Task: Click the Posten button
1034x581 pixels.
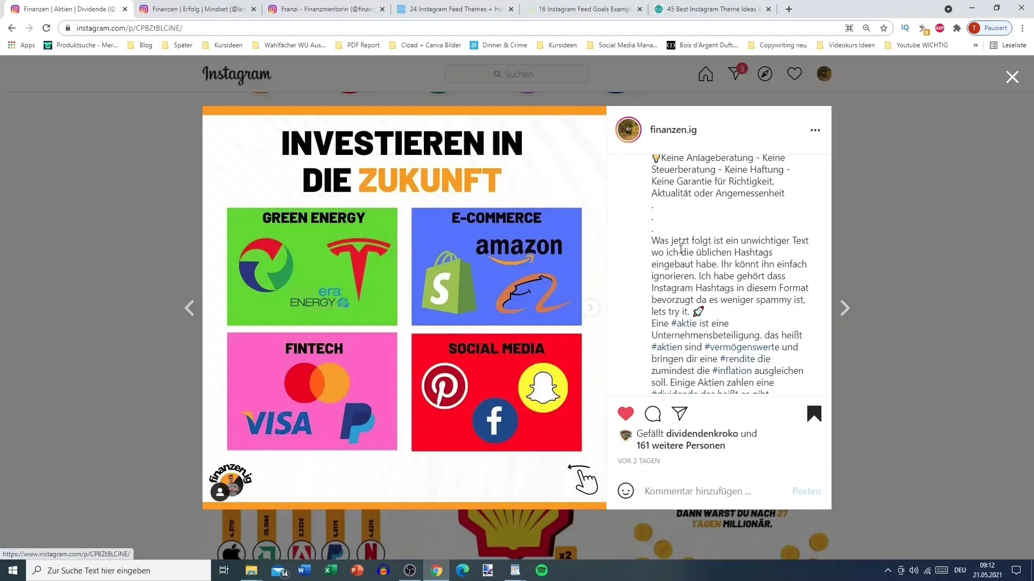Action: (806, 491)
